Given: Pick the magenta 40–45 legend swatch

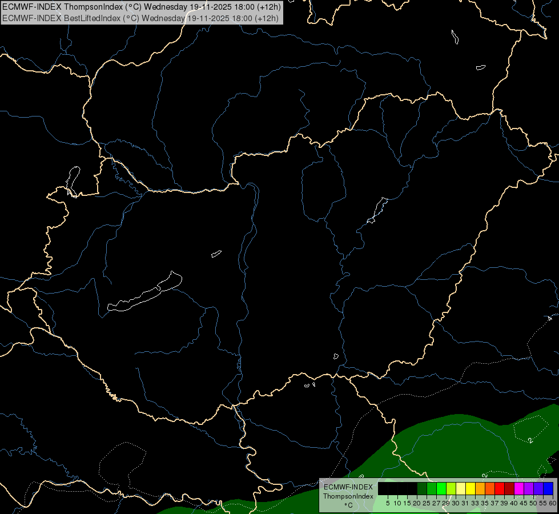Looking at the screenshot, I should tap(519, 488).
